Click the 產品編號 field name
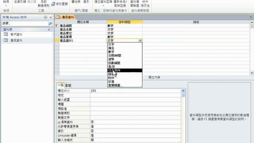The image size is (254, 143). (x=66, y=25)
